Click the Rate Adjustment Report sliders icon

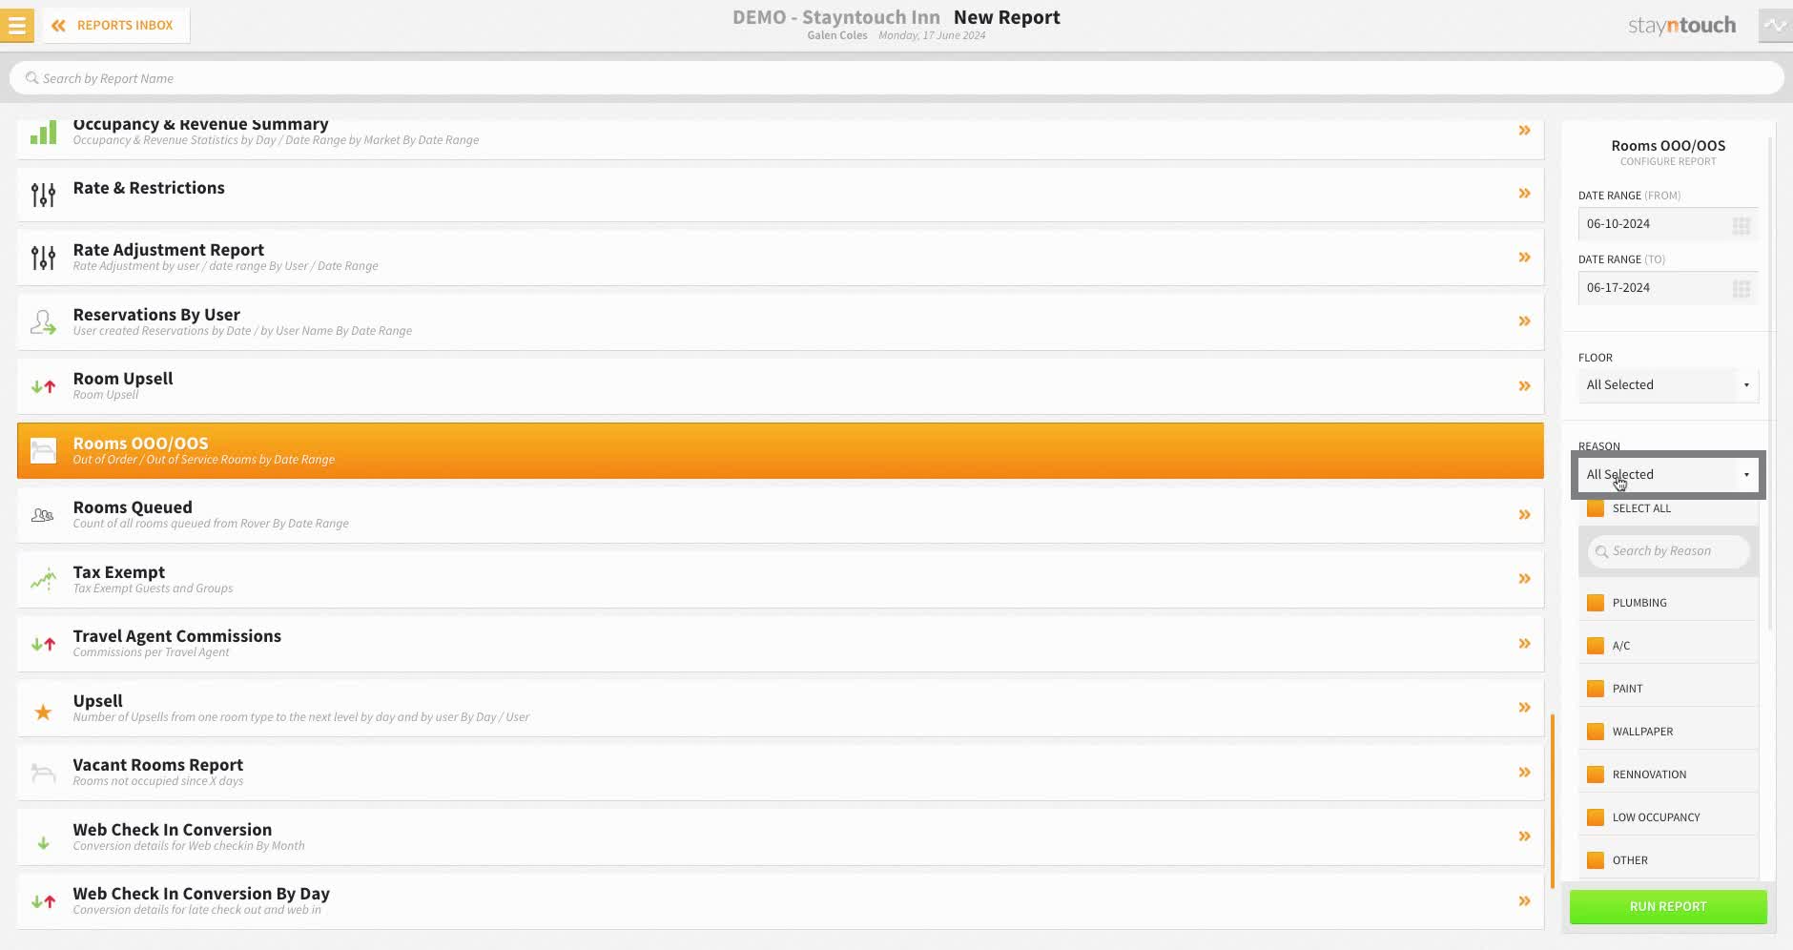(x=43, y=258)
